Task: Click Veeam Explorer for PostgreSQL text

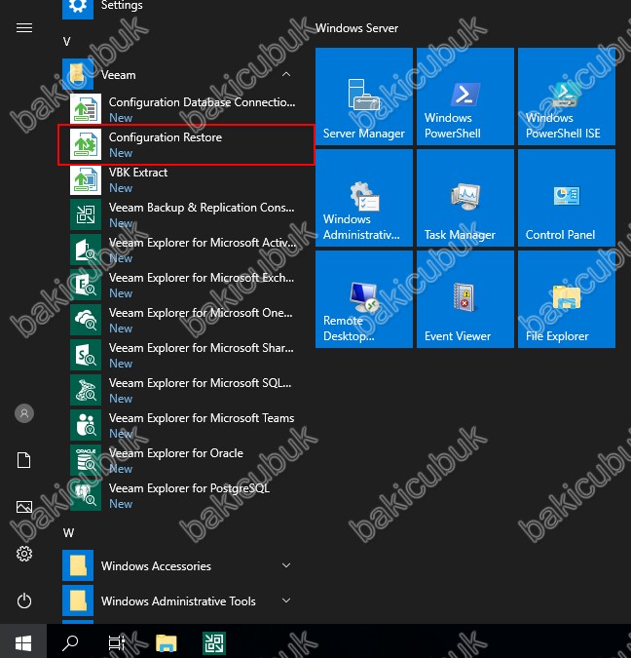Action: pos(189,488)
